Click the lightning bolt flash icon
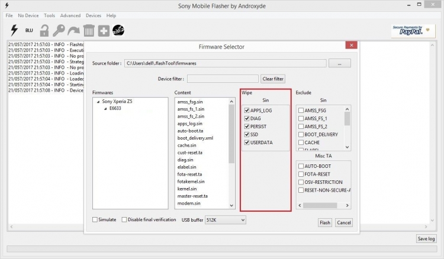The width and height of the screenshot is (444, 259). point(14,30)
